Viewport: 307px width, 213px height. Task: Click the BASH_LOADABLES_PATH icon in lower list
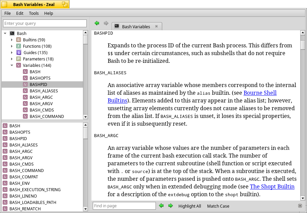pos(5,203)
